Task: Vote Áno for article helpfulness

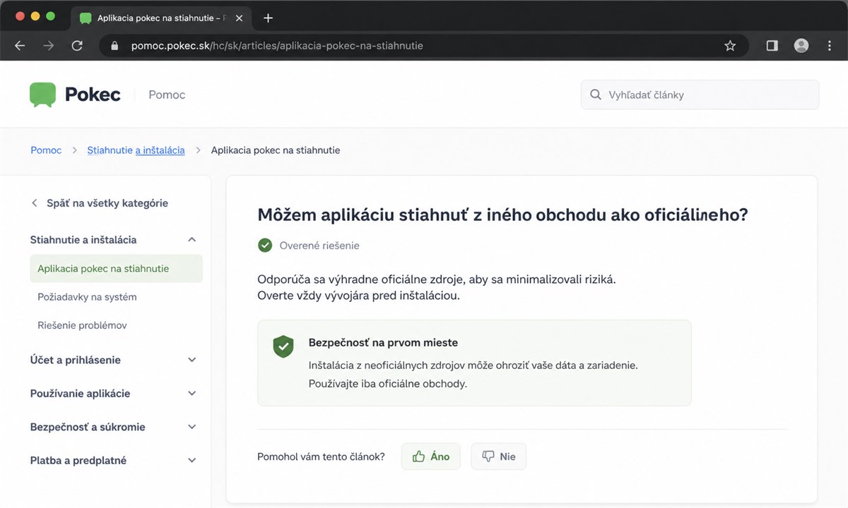Action: [x=430, y=456]
